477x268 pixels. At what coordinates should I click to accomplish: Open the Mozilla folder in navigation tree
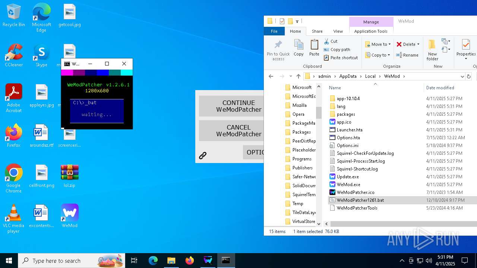coord(299,105)
